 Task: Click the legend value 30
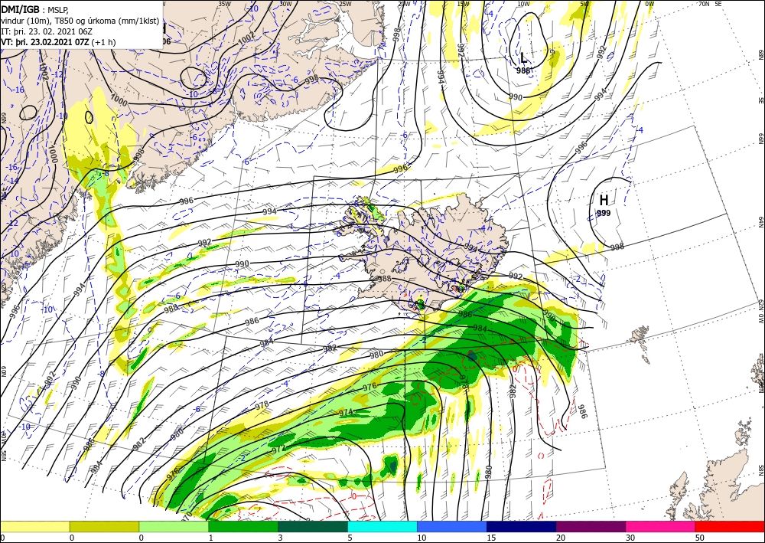point(630,538)
